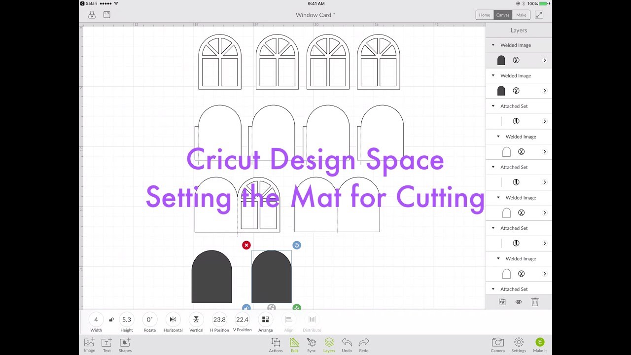631x355 pixels.
Task: Change the H Position value 23.8
Action: [x=219, y=319]
